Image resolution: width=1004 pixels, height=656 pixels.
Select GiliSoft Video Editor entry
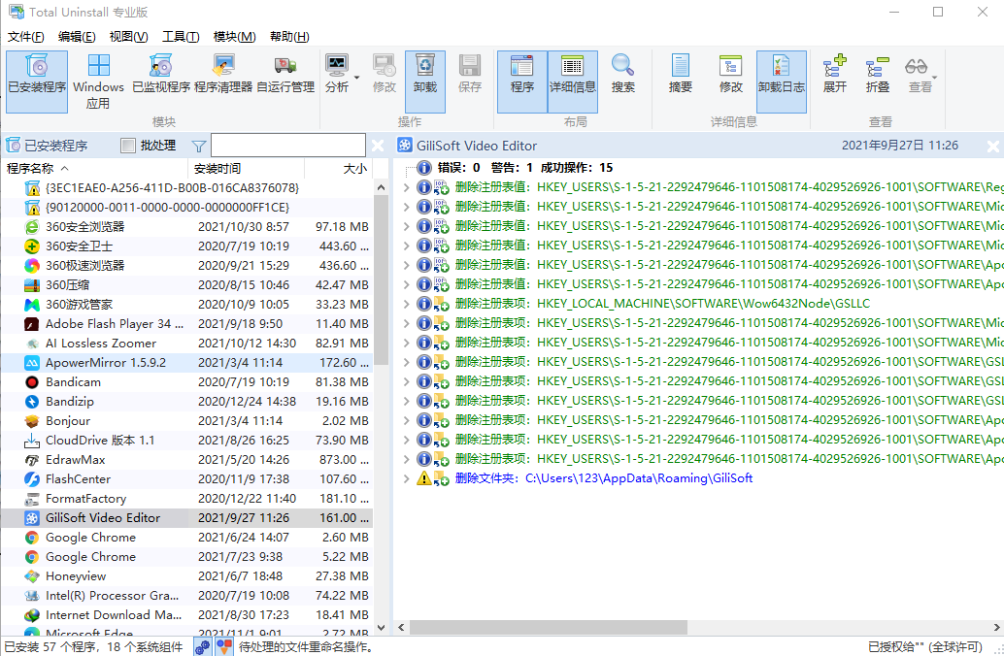tap(187, 518)
